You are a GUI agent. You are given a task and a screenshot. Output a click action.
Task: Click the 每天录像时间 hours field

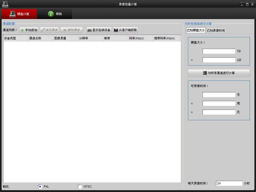(x=229, y=183)
